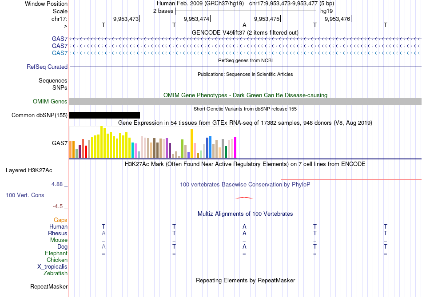This screenshot has width=422, height=297.
Task: Click the Sequences subtrack label
Action: click(x=53, y=80)
